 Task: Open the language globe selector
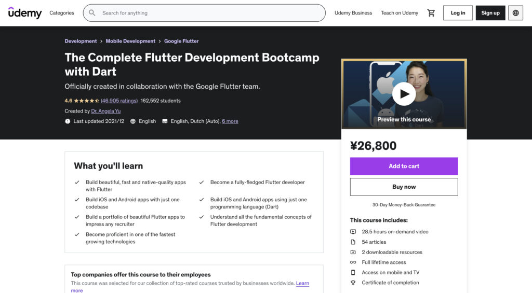[x=515, y=13]
